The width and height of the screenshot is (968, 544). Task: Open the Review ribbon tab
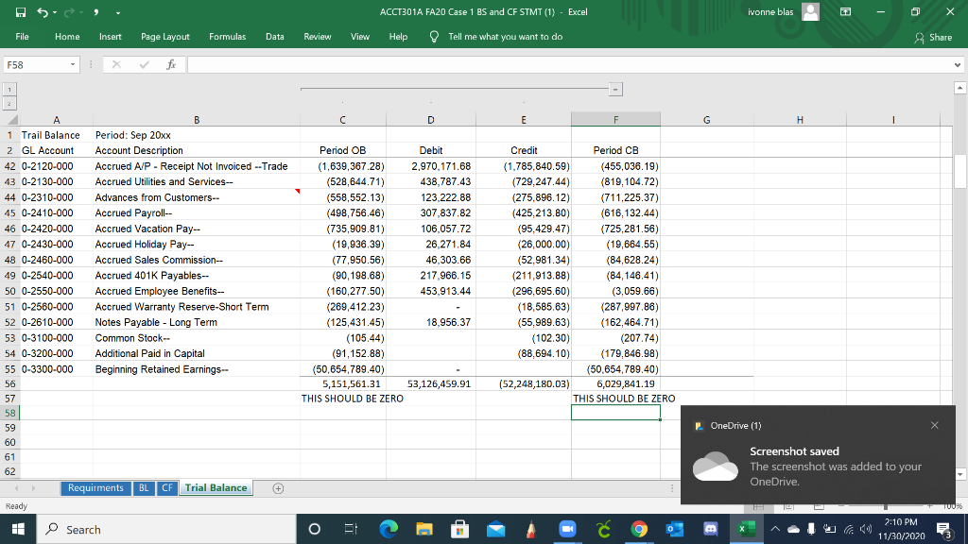318,37
